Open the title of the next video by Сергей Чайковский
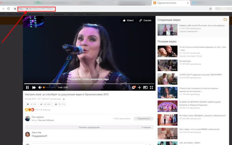232x145 pixels. coord(202,25)
